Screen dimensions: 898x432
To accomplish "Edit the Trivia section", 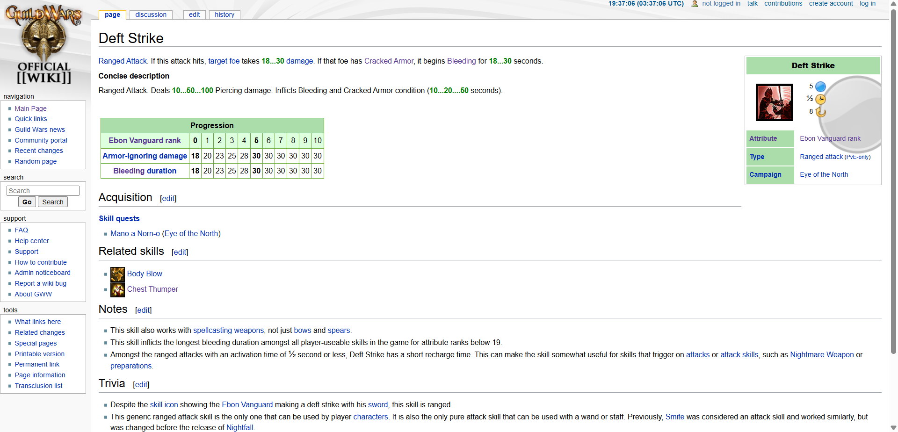I will point(141,384).
